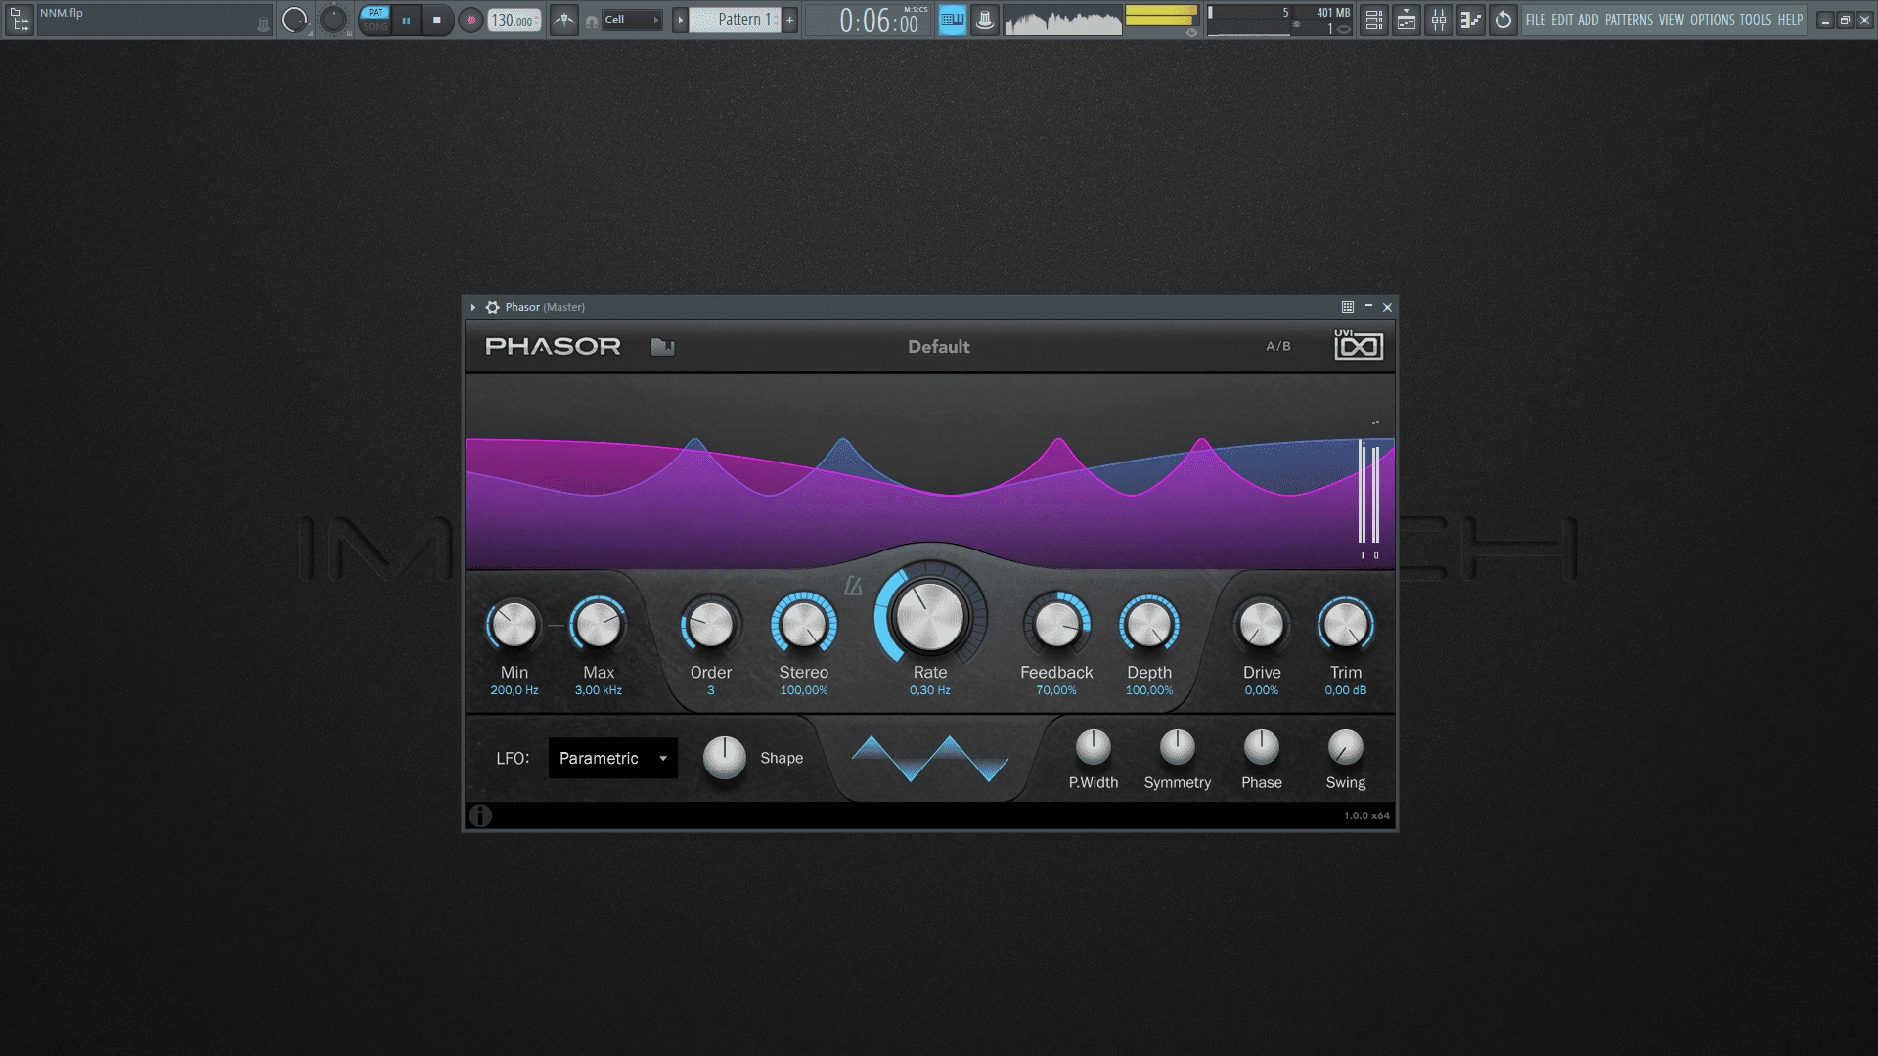This screenshot has height=1056, width=1878.
Task: Click the 0,30 Hz Rate value
Action: (x=930, y=690)
